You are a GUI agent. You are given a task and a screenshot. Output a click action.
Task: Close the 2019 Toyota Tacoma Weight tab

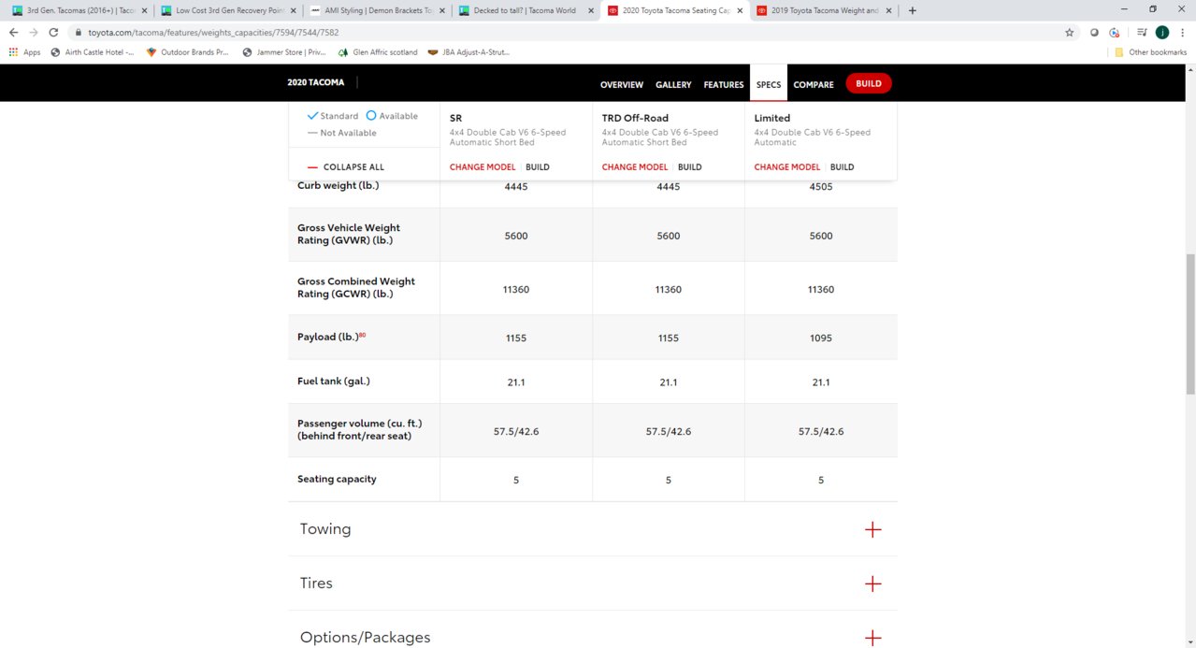point(888,11)
